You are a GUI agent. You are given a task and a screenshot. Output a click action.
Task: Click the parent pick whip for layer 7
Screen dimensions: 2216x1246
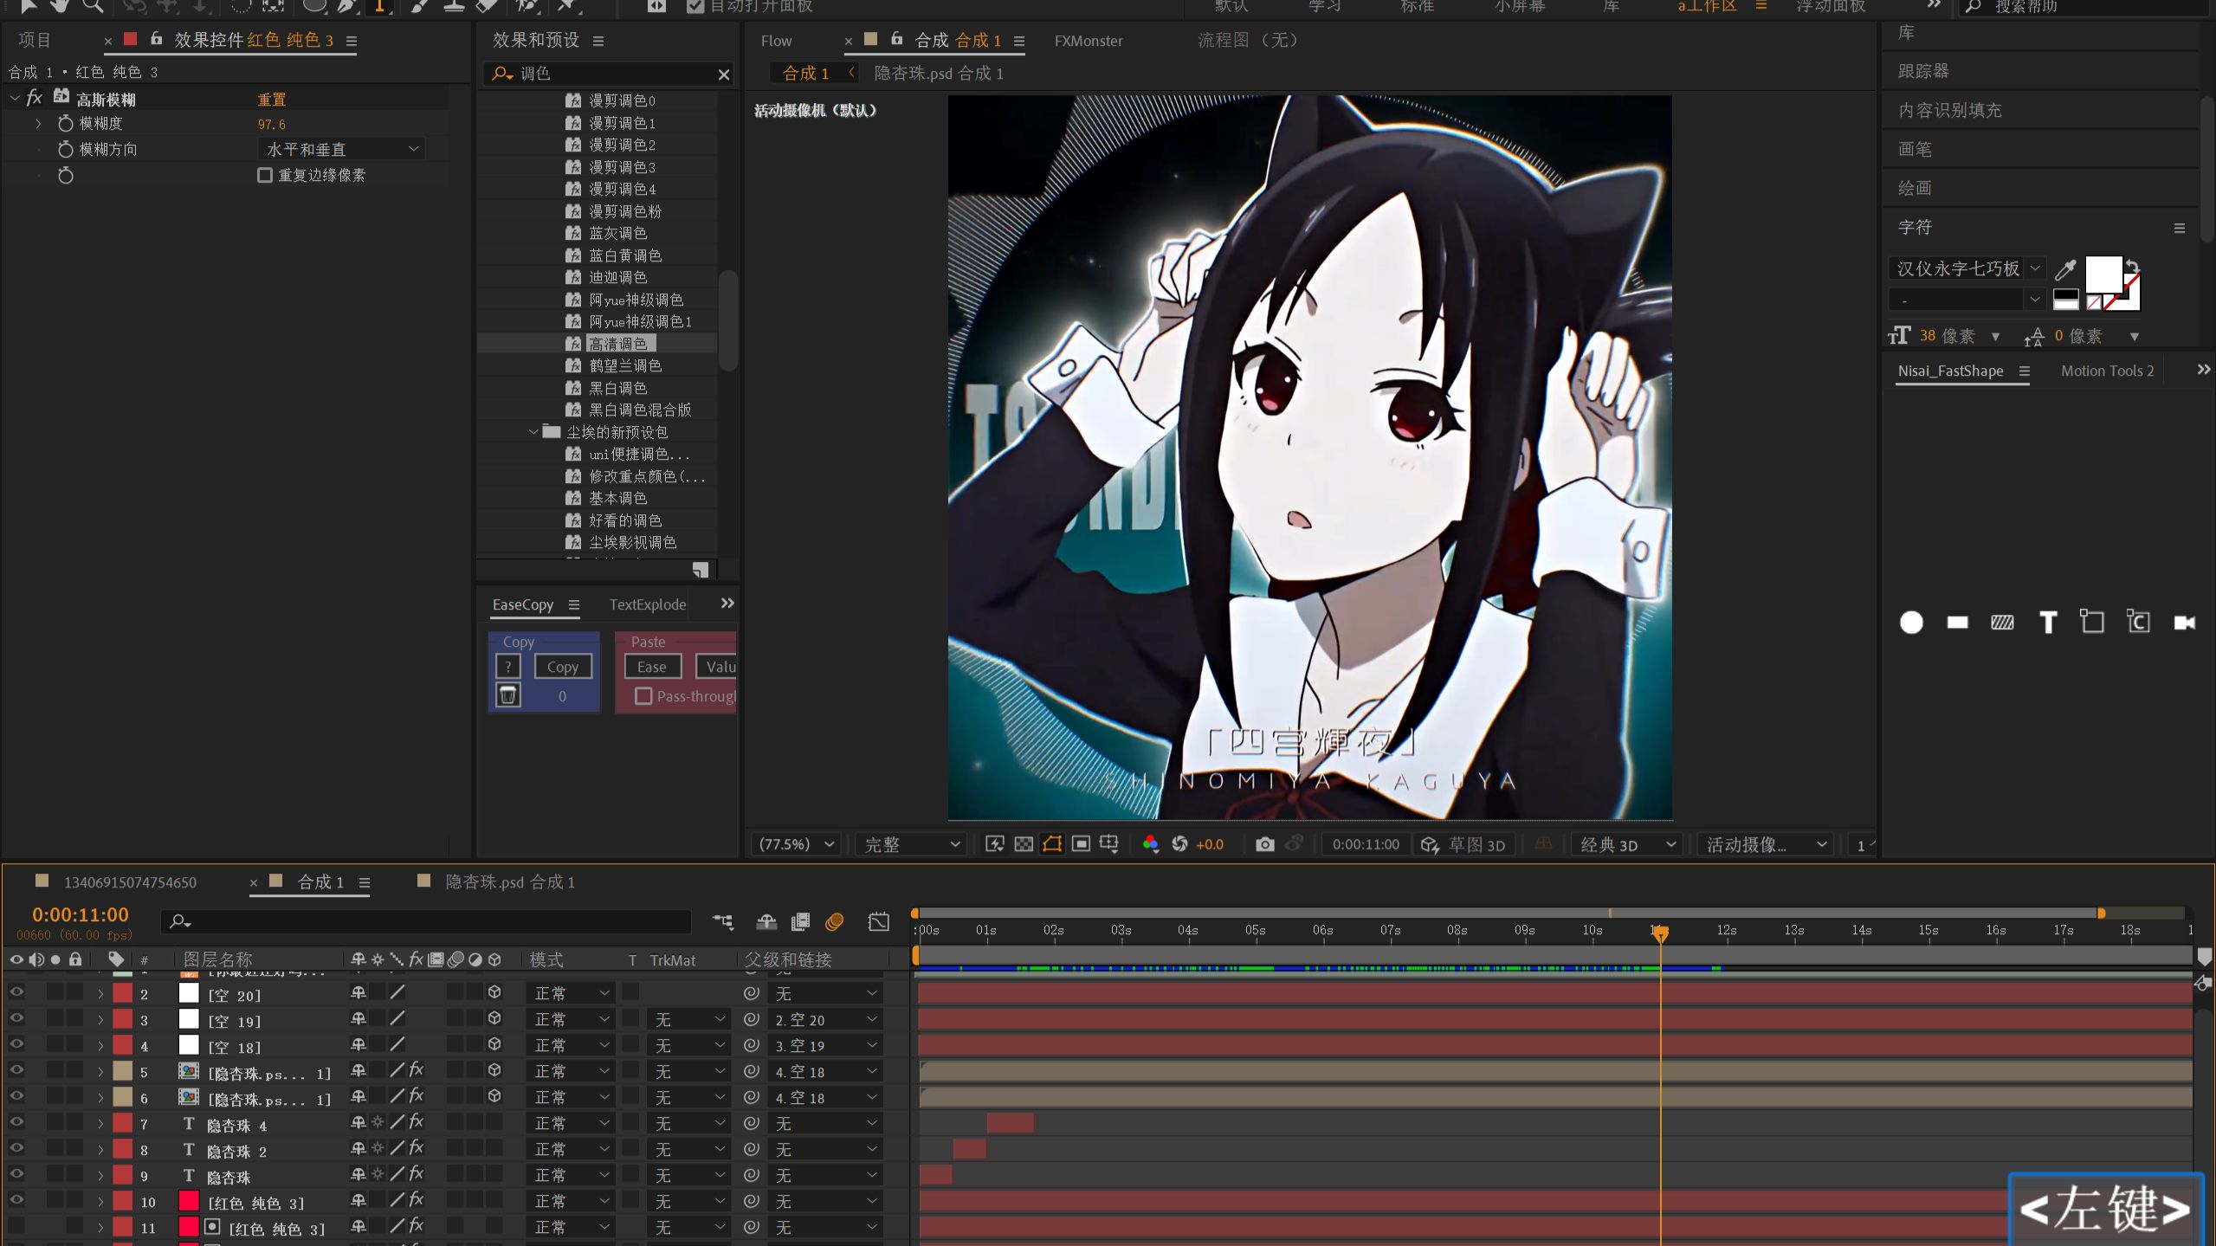752,1123
